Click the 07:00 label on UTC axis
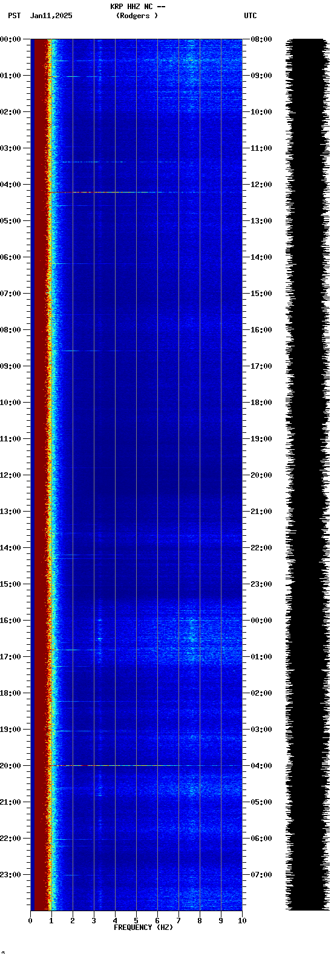The width and height of the screenshot is (334, 959). [x=261, y=875]
